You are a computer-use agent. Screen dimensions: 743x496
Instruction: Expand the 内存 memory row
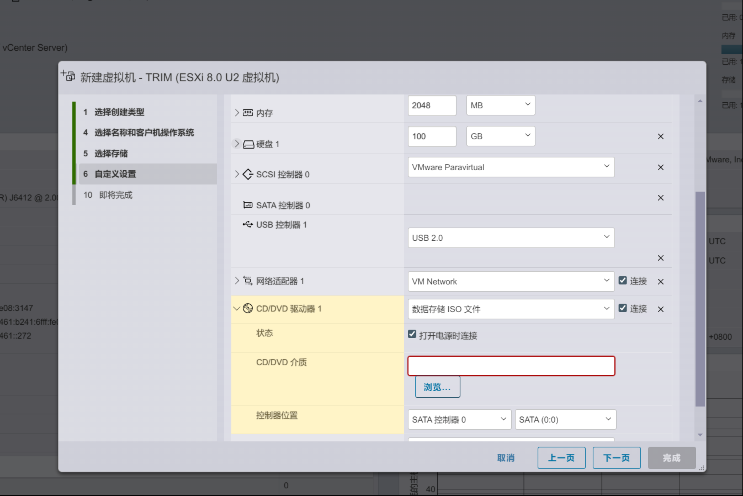tap(237, 113)
